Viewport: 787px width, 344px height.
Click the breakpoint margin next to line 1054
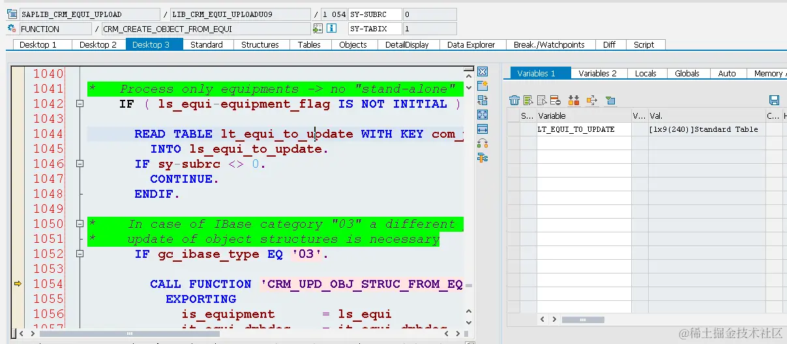(x=19, y=284)
